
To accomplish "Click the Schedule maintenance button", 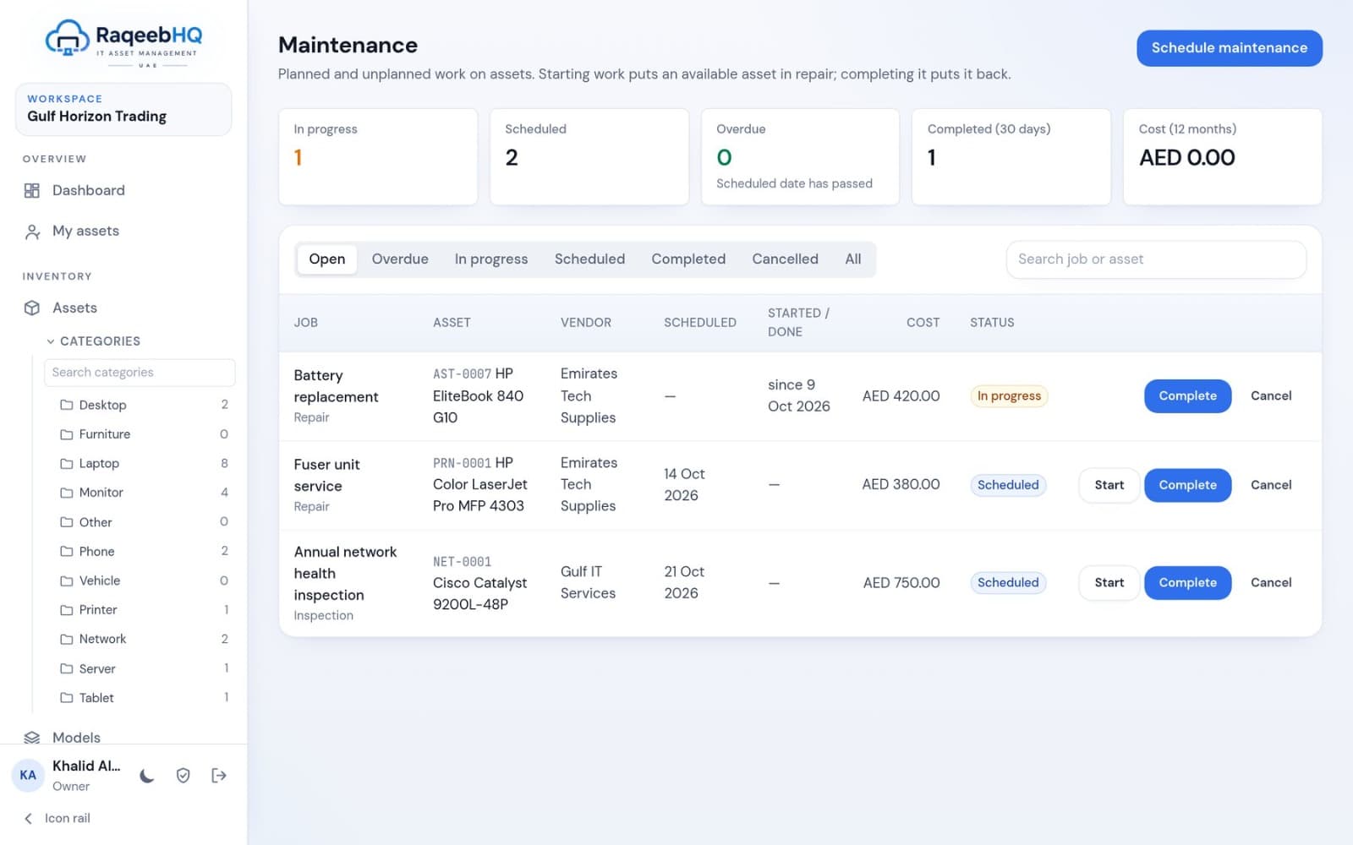I will [x=1229, y=48].
